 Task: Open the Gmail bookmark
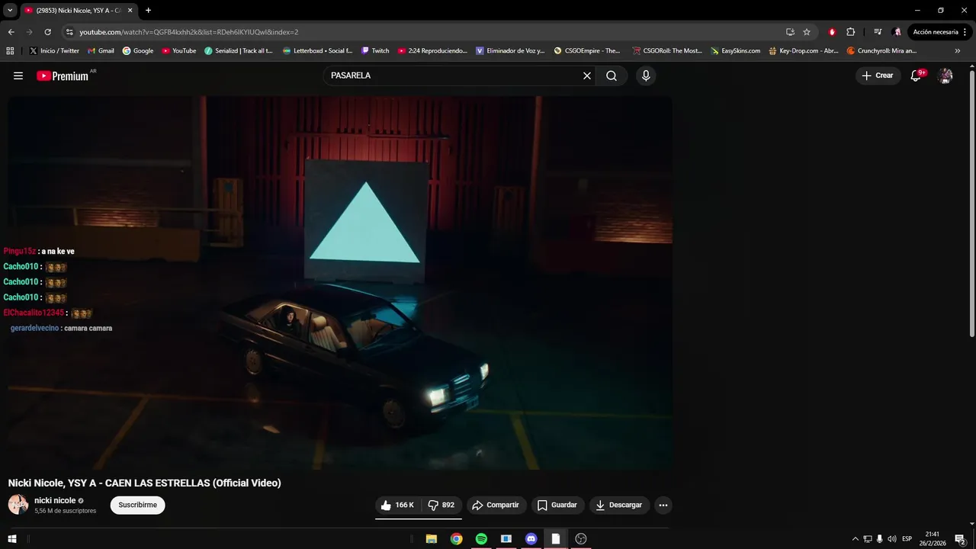[x=101, y=51]
